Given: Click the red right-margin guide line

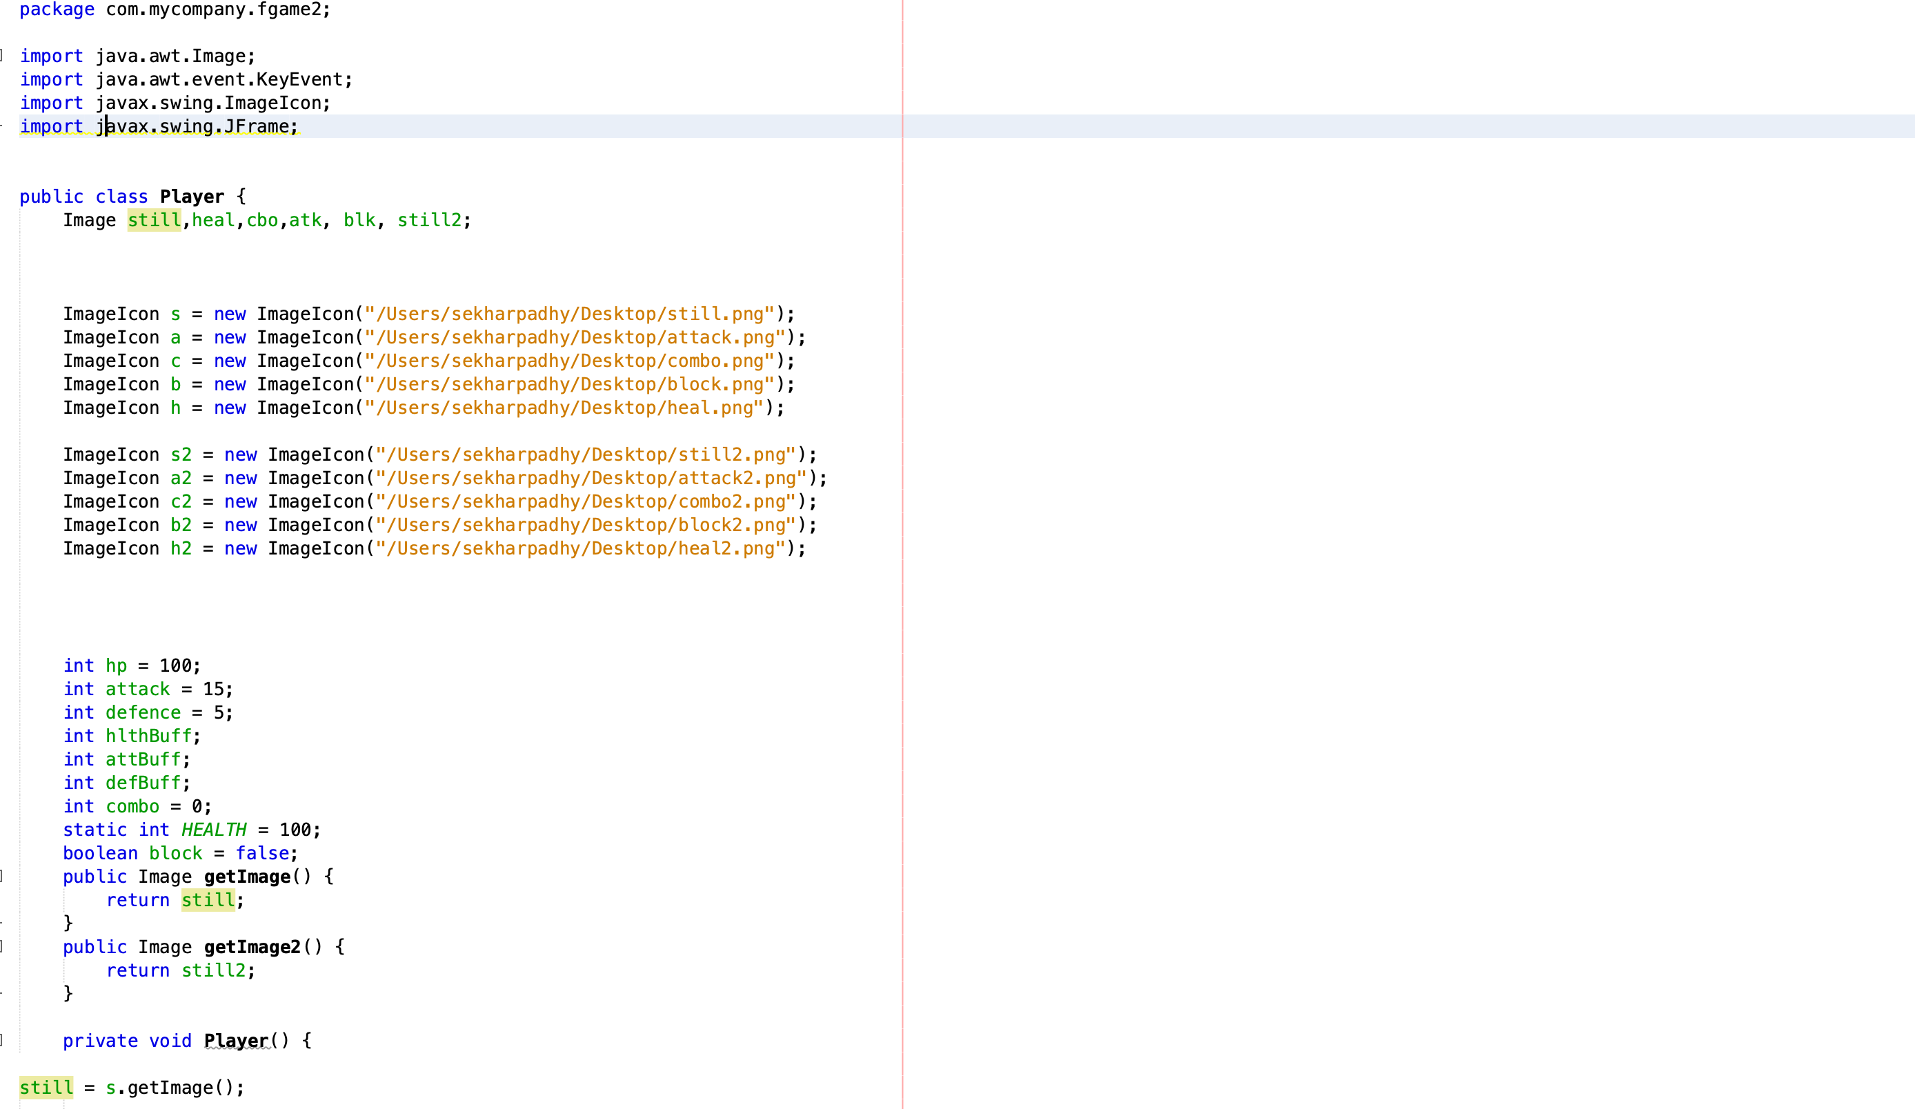Looking at the screenshot, I should (x=903, y=608).
